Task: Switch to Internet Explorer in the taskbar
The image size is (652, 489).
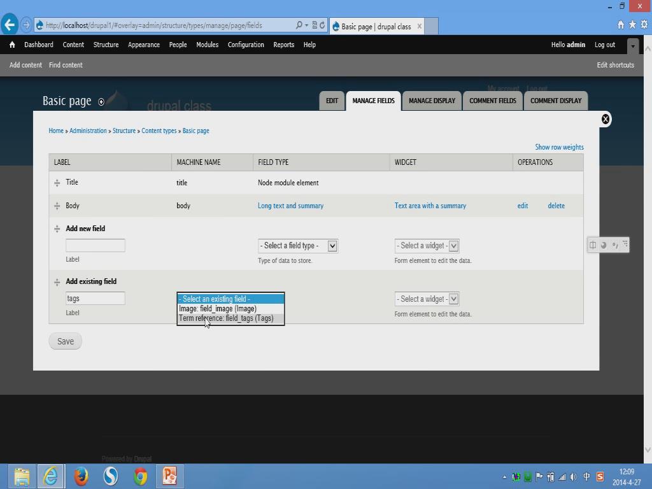Action: tap(51, 476)
